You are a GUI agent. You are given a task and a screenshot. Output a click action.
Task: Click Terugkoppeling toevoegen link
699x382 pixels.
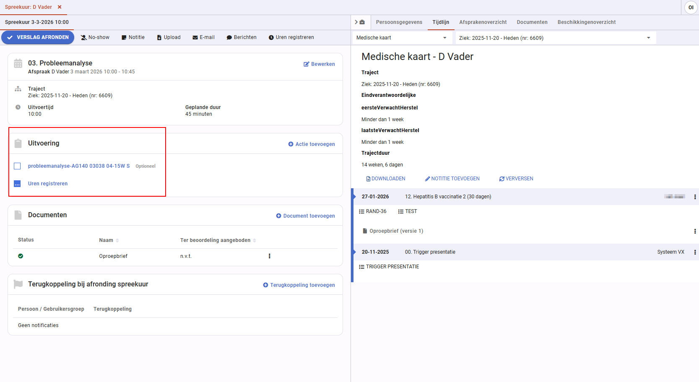(299, 285)
